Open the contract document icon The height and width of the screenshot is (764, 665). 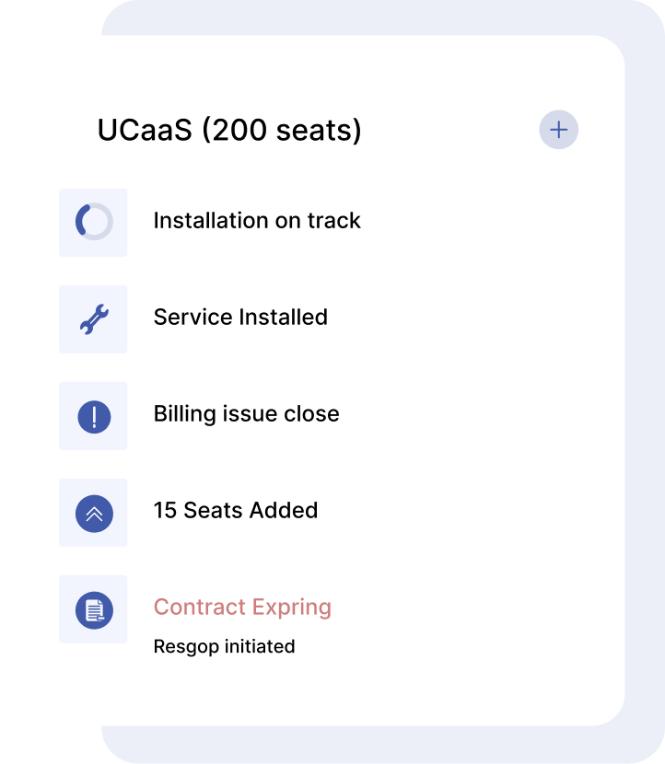point(93,609)
